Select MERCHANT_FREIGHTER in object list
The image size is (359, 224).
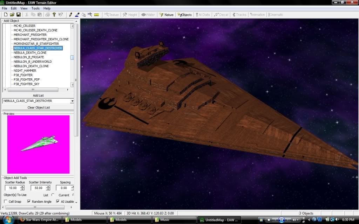click(30, 35)
